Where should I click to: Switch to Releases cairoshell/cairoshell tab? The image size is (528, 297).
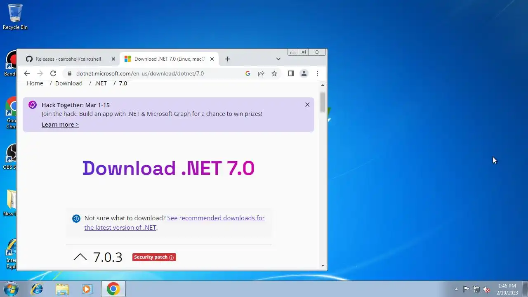[x=68, y=59]
